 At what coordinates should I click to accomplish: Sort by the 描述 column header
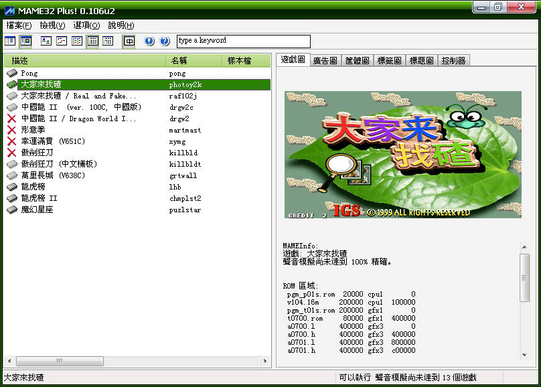click(84, 61)
